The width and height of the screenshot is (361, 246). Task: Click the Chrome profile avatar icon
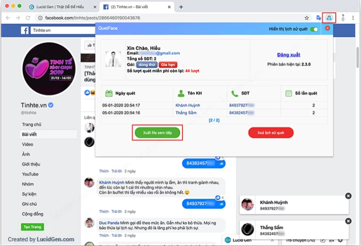[x=343, y=18]
